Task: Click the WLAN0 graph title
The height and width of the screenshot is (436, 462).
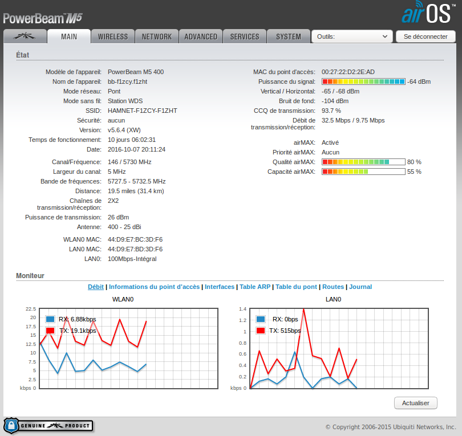Action: [x=123, y=299]
